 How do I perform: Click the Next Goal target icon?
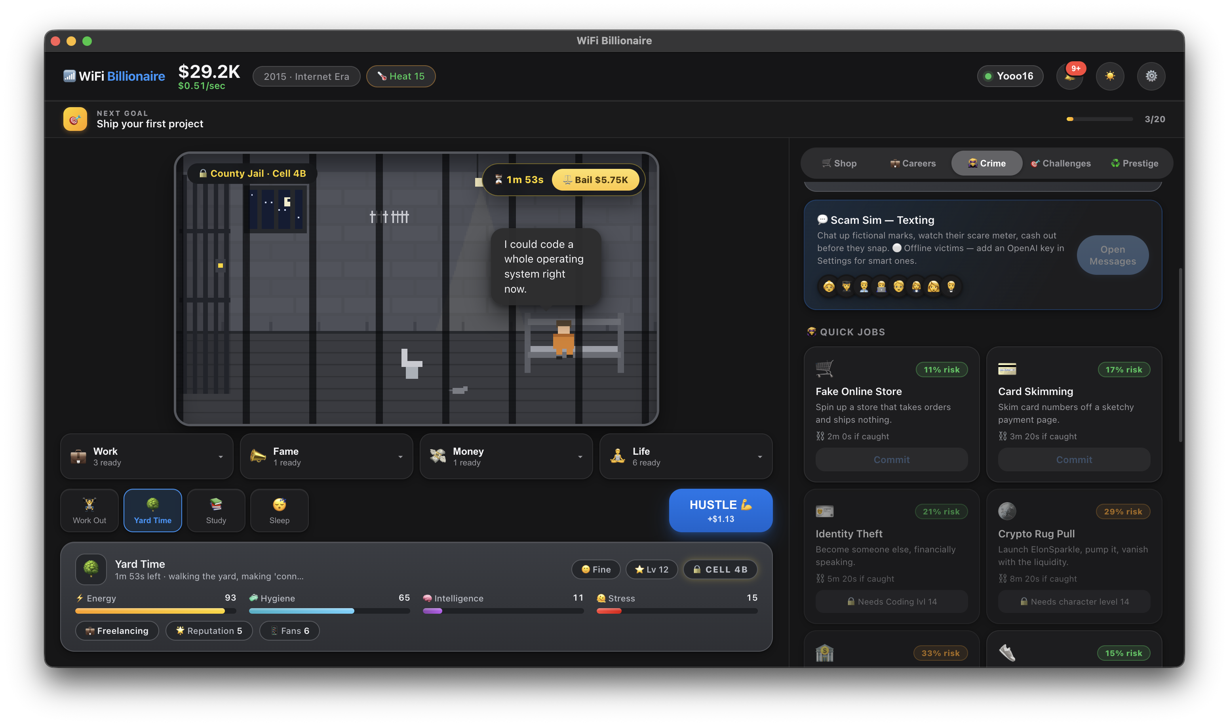tap(75, 119)
